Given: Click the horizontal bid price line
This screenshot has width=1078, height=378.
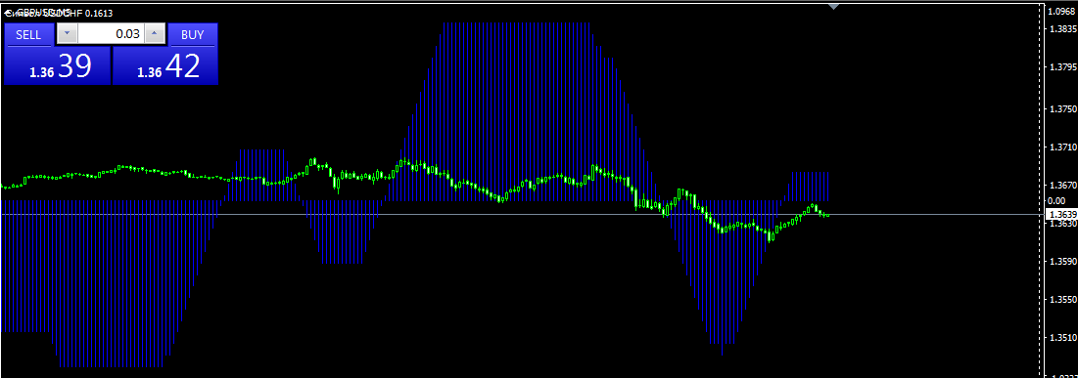Looking at the screenshot, I should click(x=523, y=215).
